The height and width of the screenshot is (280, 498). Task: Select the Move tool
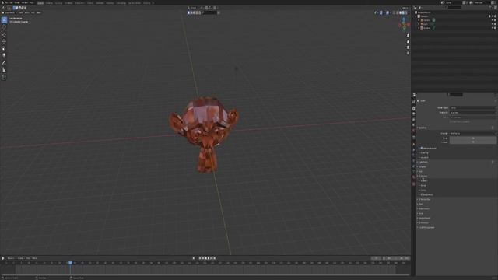coord(4,34)
